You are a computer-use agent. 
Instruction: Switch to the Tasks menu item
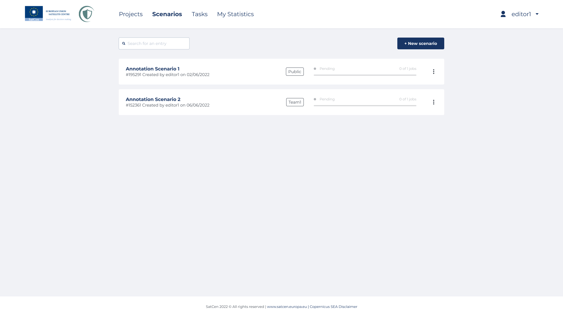tap(199, 14)
